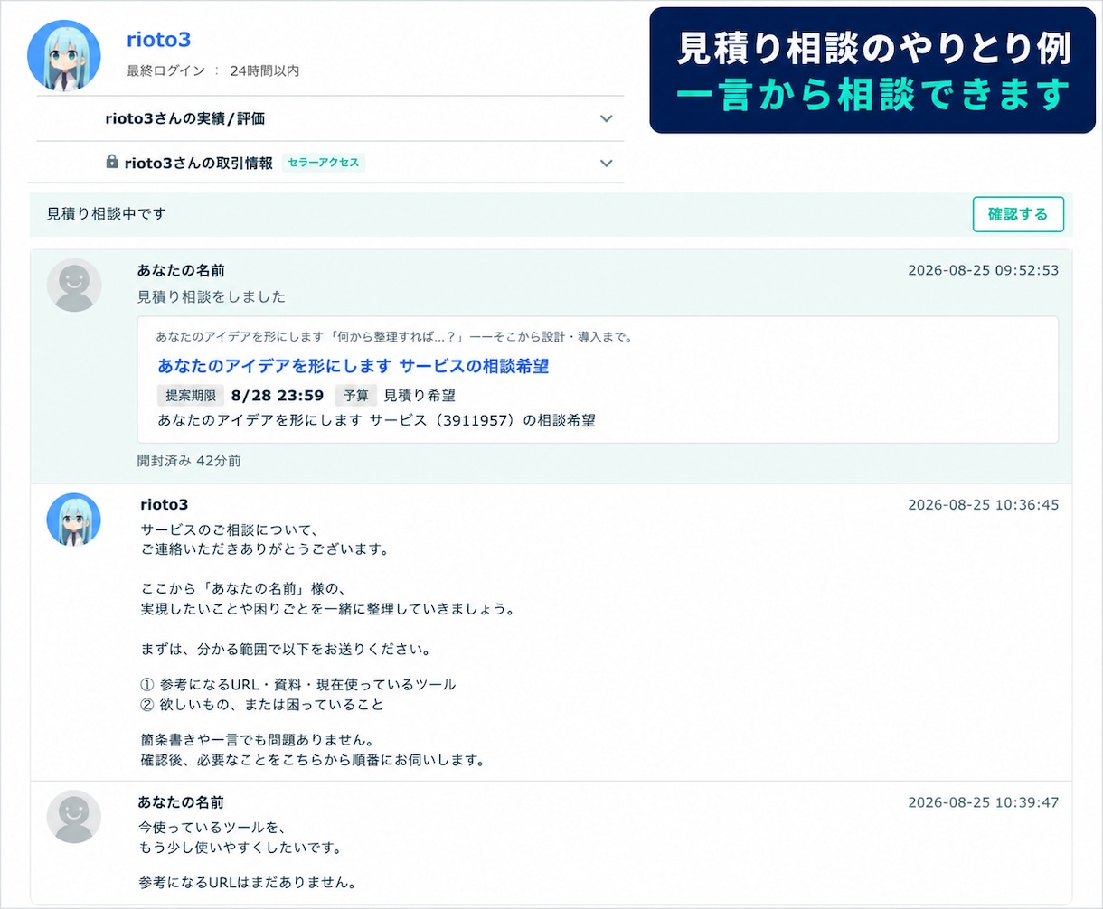Click the 提案期限 tag label
Screen dimensions: 1103x909
click(190, 396)
